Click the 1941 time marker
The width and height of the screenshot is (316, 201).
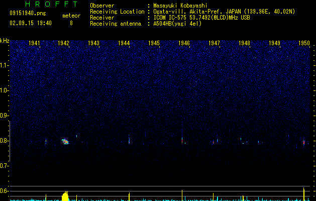coord(34,43)
